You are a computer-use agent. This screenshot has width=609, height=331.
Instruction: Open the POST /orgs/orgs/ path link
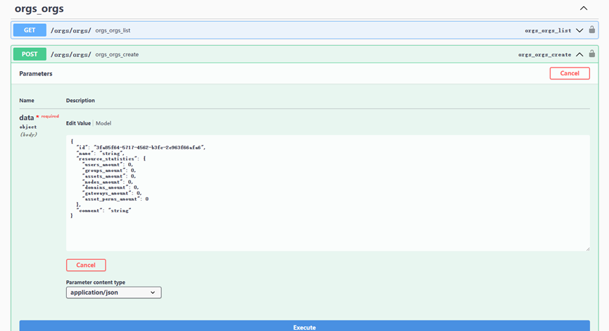pos(70,54)
